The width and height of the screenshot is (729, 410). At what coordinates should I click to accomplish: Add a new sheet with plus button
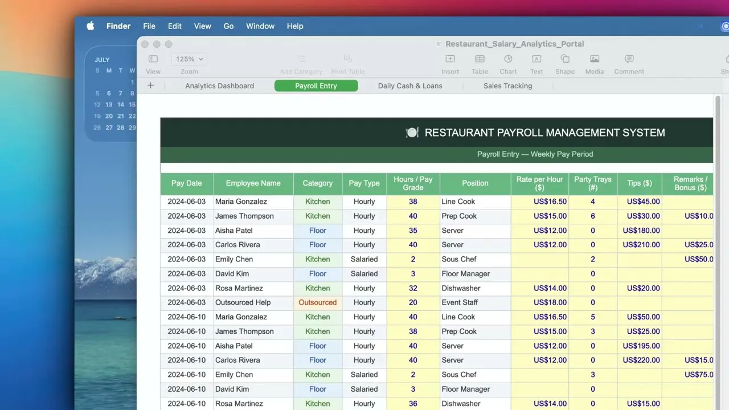150,85
